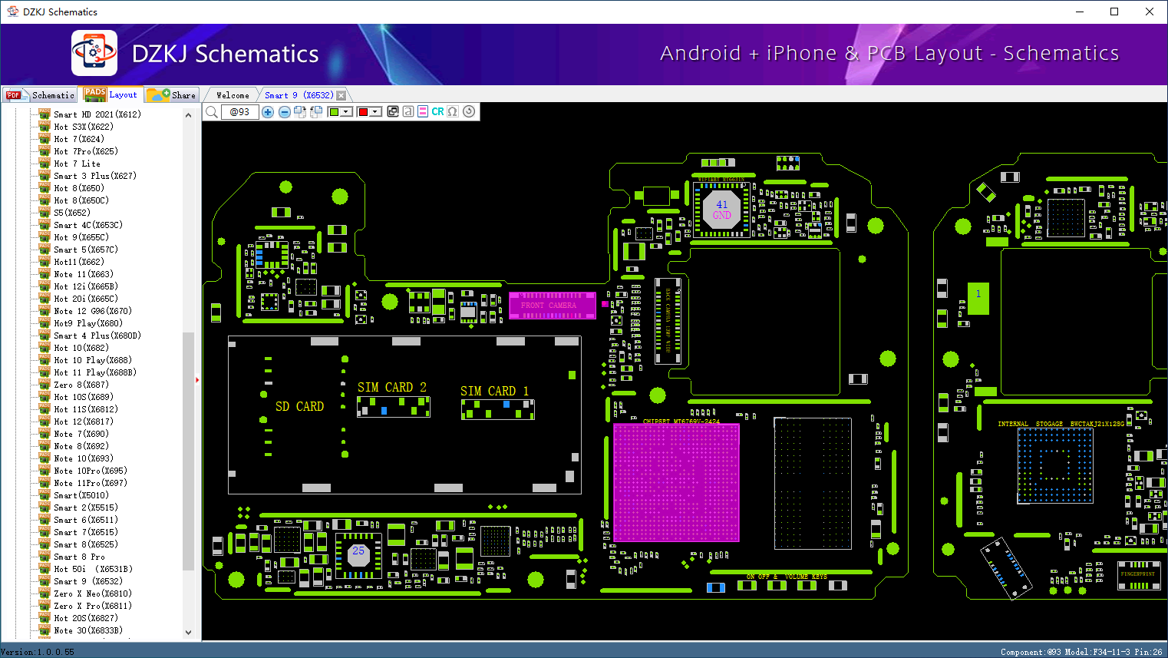Screen dimensions: 1168x658
Task: Open Hot 20i(X665C) model entry
Action: (86, 299)
